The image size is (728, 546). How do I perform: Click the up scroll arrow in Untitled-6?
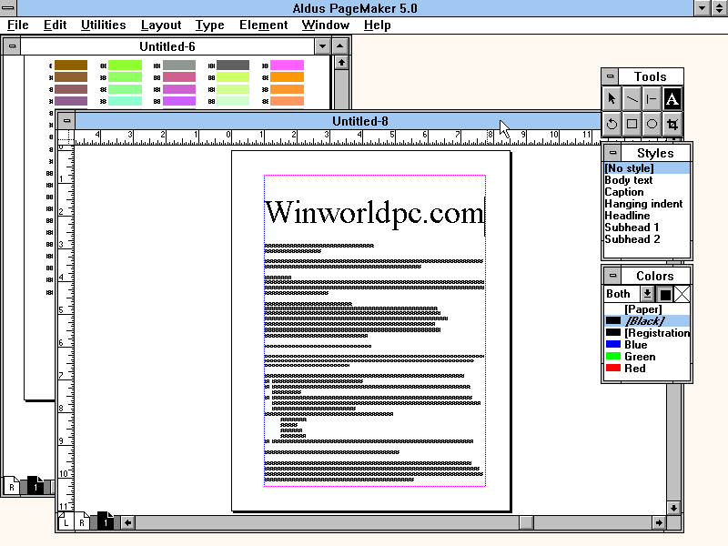[x=342, y=62]
